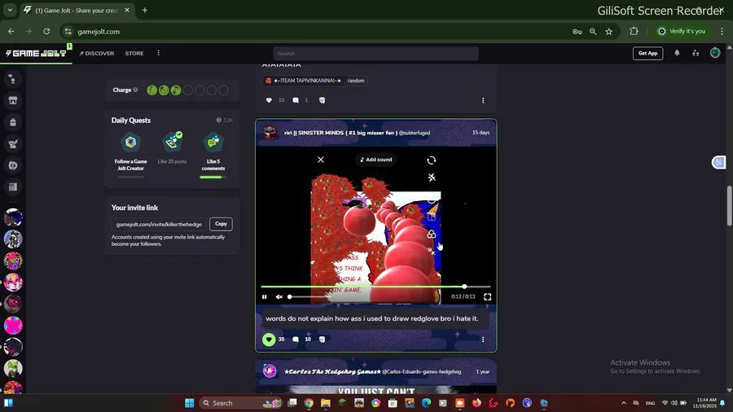
Task: Open more options on the TAPIVINKANINA post
Action: 483,100
